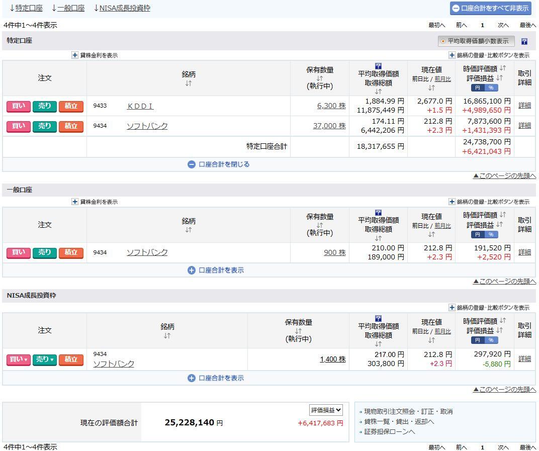The width and height of the screenshot is (539, 451).
Task: Click help icon above 平均取得価額 in NISA table
Action: click(x=378, y=319)
